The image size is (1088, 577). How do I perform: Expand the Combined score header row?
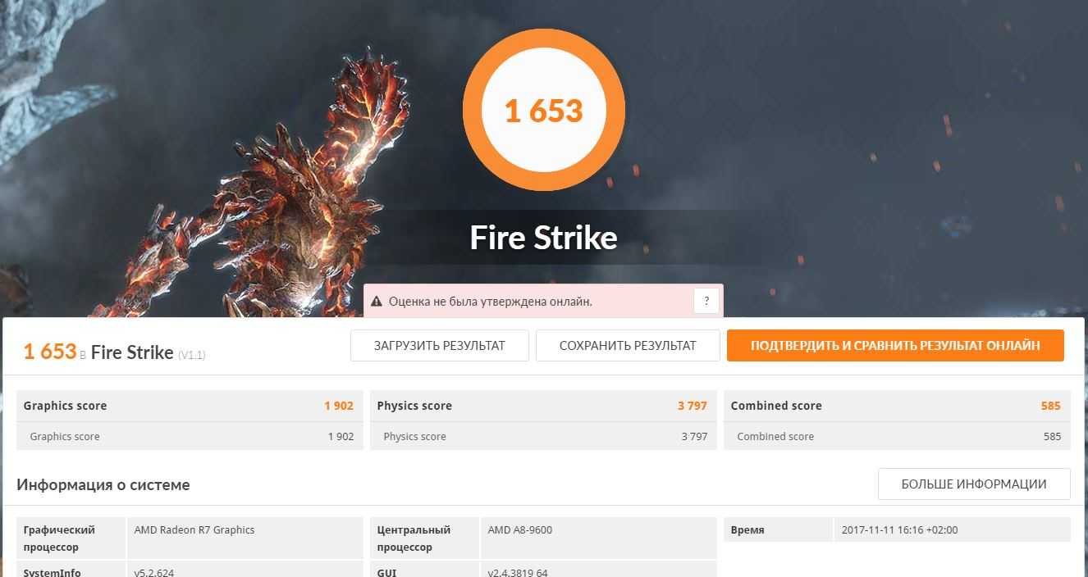pos(896,406)
